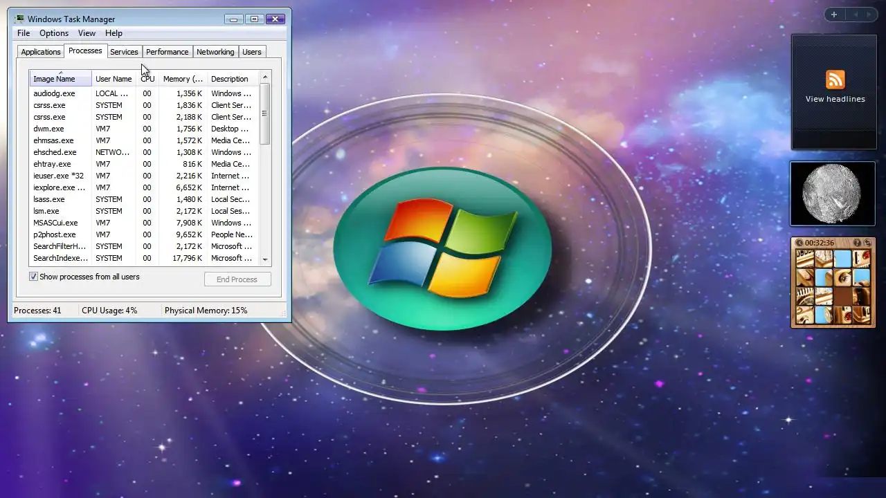Select the ehsched.exe process
Viewport: 886px width, 498px height.
coord(144,152)
